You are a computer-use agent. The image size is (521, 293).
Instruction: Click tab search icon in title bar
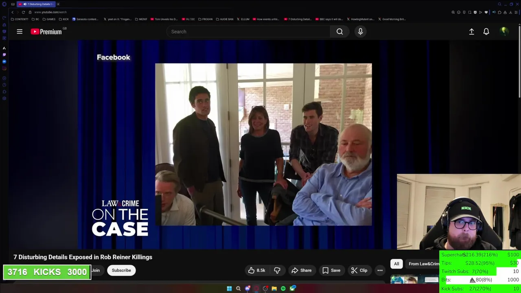pyautogui.click(x=499, y=4)
